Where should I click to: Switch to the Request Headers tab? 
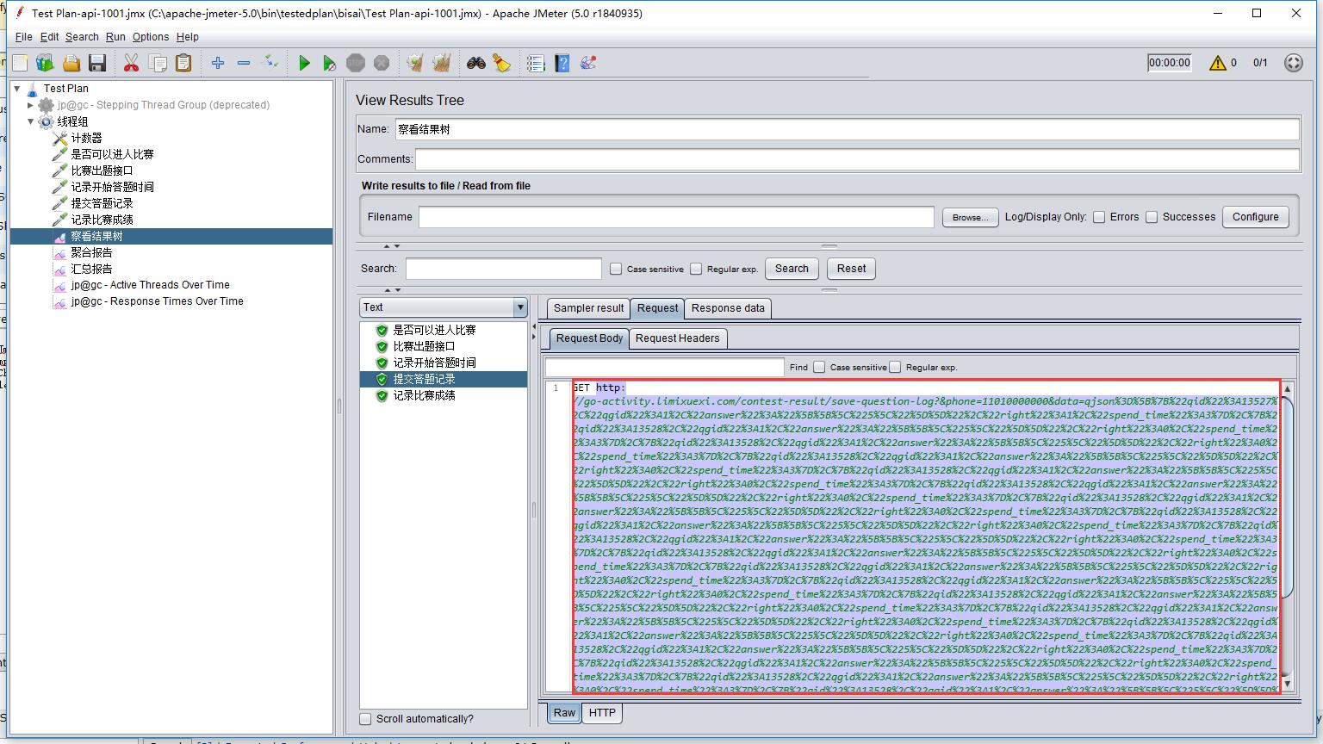(677, 338)
